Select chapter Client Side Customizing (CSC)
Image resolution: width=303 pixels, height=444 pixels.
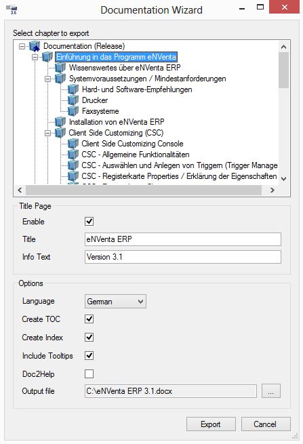point(116,133)
